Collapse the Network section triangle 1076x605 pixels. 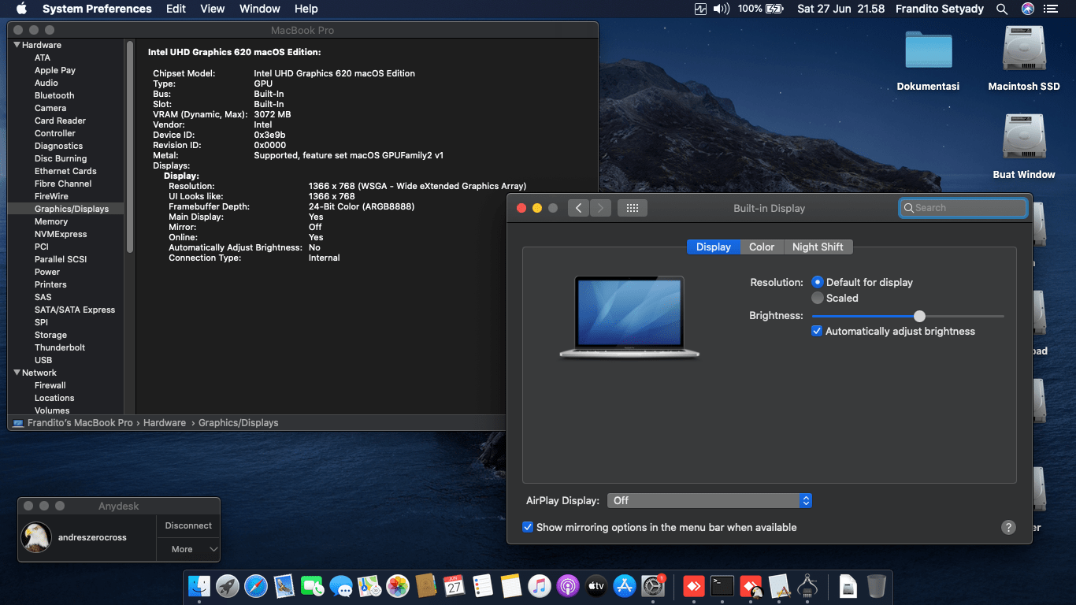[17, 373]
